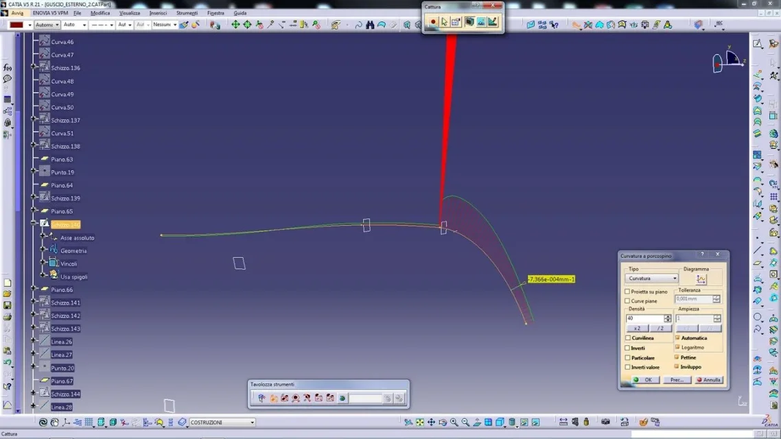
Task: Click the CATIA logo in bottom corner
Action: pos(769,422)
